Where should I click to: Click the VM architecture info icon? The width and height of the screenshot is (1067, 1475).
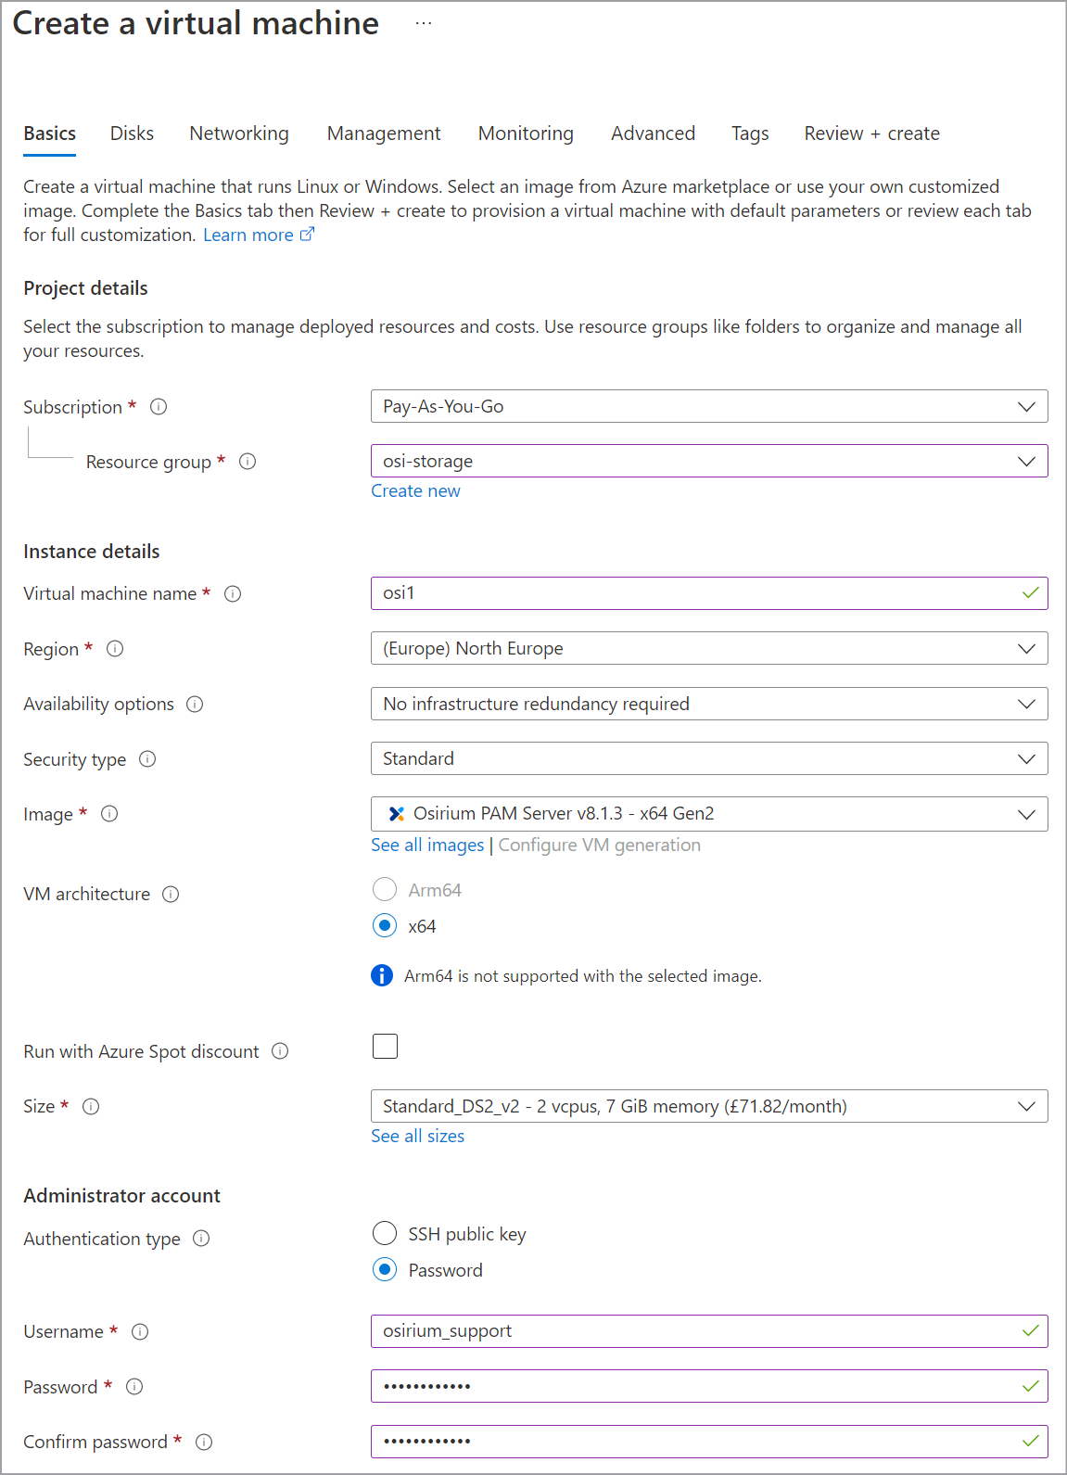click(171, 895)
